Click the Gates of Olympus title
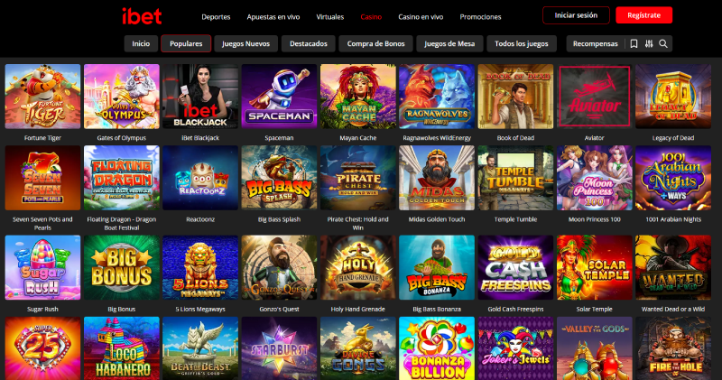Viewport: 722px width, 380px height. (x=122, y=138)
